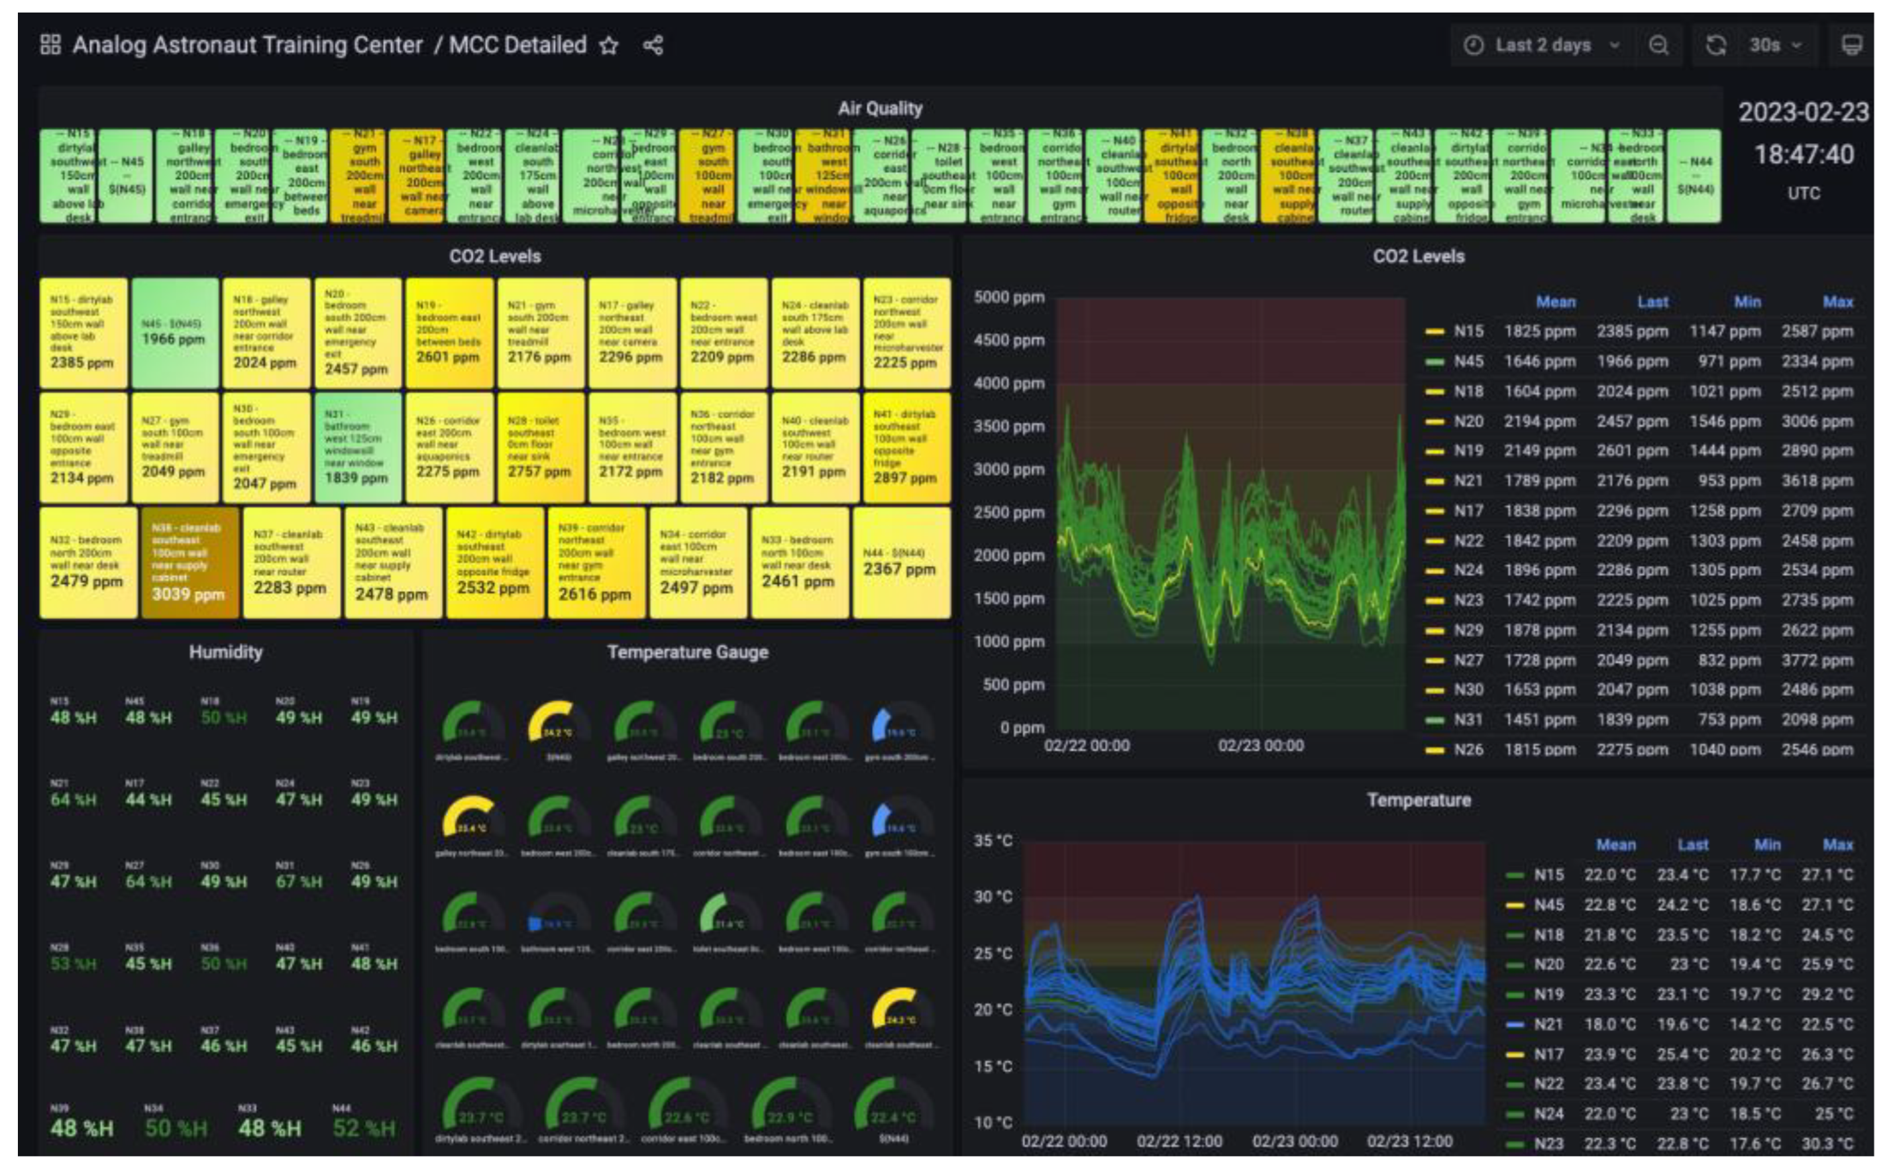Viewport: 1887px width, 1167px height.
Task: Zoom out the time range
Action: click(1658, 46)
